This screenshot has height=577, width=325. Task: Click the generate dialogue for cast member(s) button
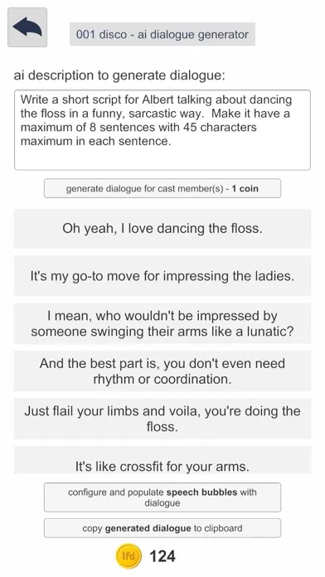162,188
